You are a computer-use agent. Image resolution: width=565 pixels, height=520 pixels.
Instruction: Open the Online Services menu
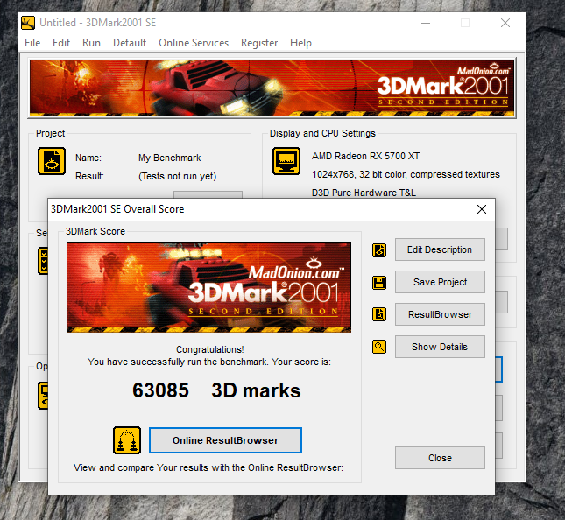[x=194, y=43]
